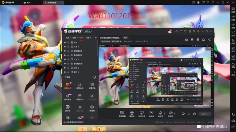Click the stream status button in bottom toolbar
The width and height of the screenshot is (236, 132).
(x=205, y=114)
